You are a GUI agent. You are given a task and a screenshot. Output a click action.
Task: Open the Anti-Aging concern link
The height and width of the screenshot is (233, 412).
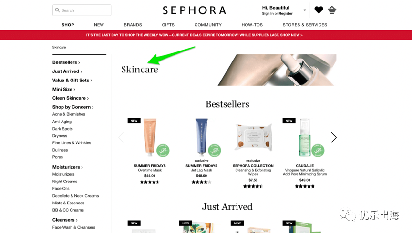(62, 122)
